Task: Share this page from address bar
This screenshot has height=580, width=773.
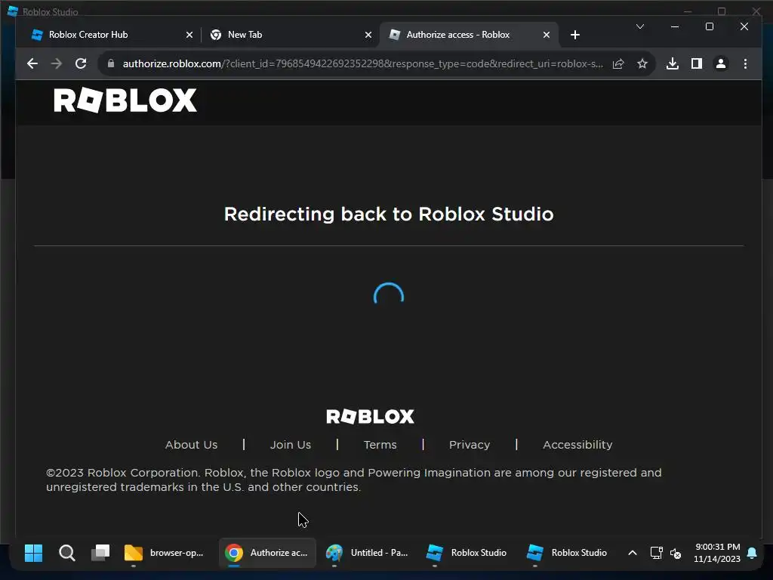Action: coord(618,63)
